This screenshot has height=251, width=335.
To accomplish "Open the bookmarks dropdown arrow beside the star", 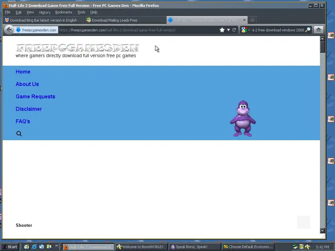I will (228, 30).
